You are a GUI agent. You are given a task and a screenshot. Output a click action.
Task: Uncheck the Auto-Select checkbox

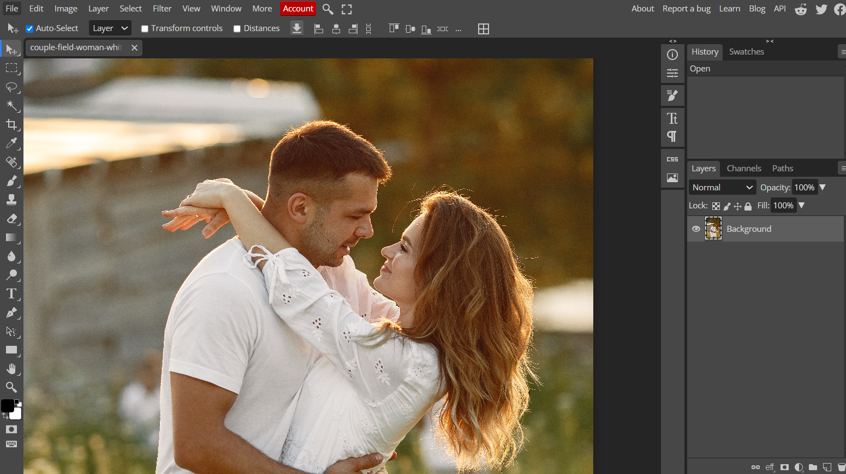tap(29, 28)
